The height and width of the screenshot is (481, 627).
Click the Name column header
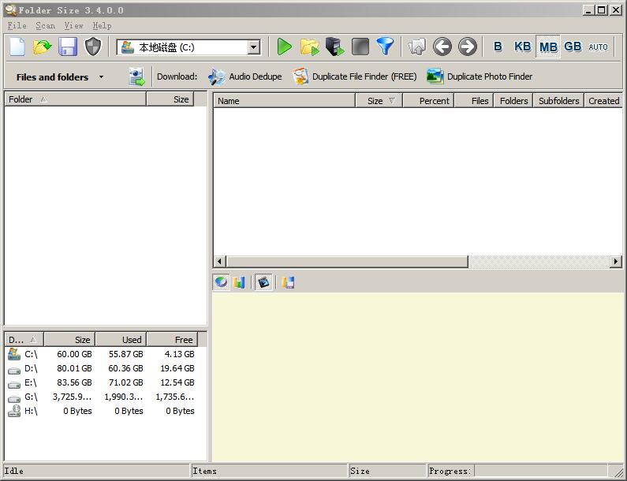284,101
